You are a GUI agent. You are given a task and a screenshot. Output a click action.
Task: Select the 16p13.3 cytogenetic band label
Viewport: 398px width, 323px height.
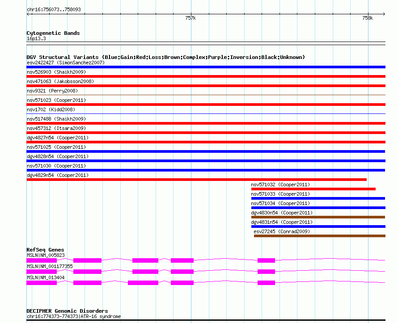(36, 38)
